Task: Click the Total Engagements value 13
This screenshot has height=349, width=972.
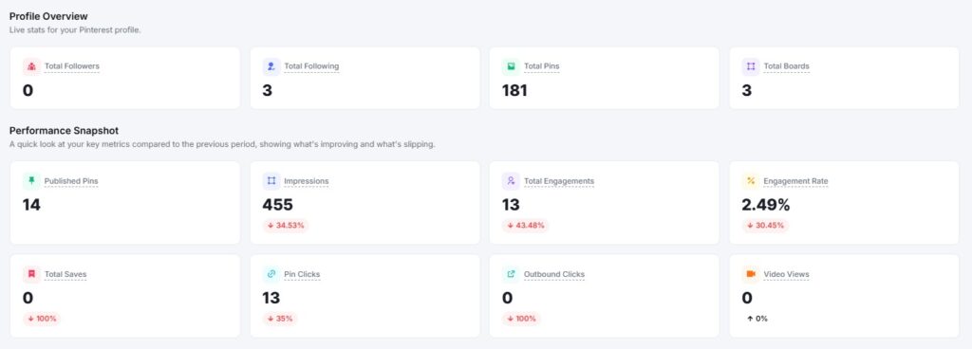Action: [511, 205]
